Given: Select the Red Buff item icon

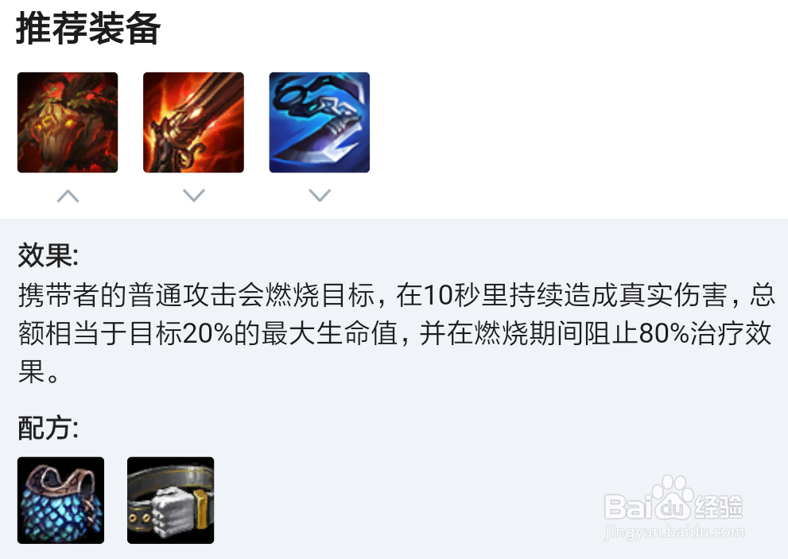Looking at the screenshot, I should pyautogui.click(x=68, y=122).
